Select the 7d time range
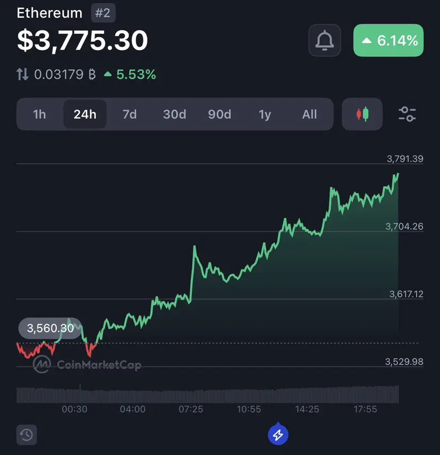This screenshot has height=455, width=440. (x=130, y=114)
